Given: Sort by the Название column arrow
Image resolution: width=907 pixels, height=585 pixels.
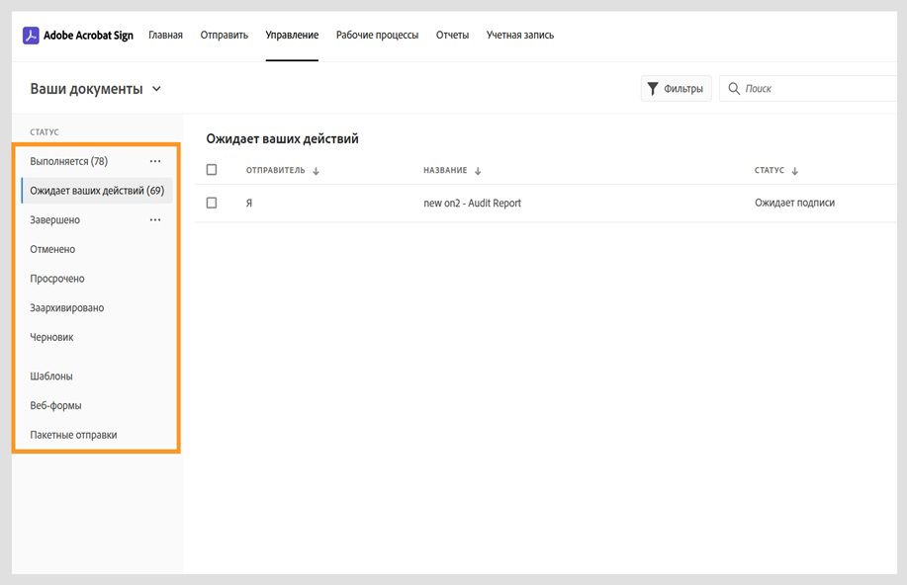Looking at the screenshot, I should point(478,171).
